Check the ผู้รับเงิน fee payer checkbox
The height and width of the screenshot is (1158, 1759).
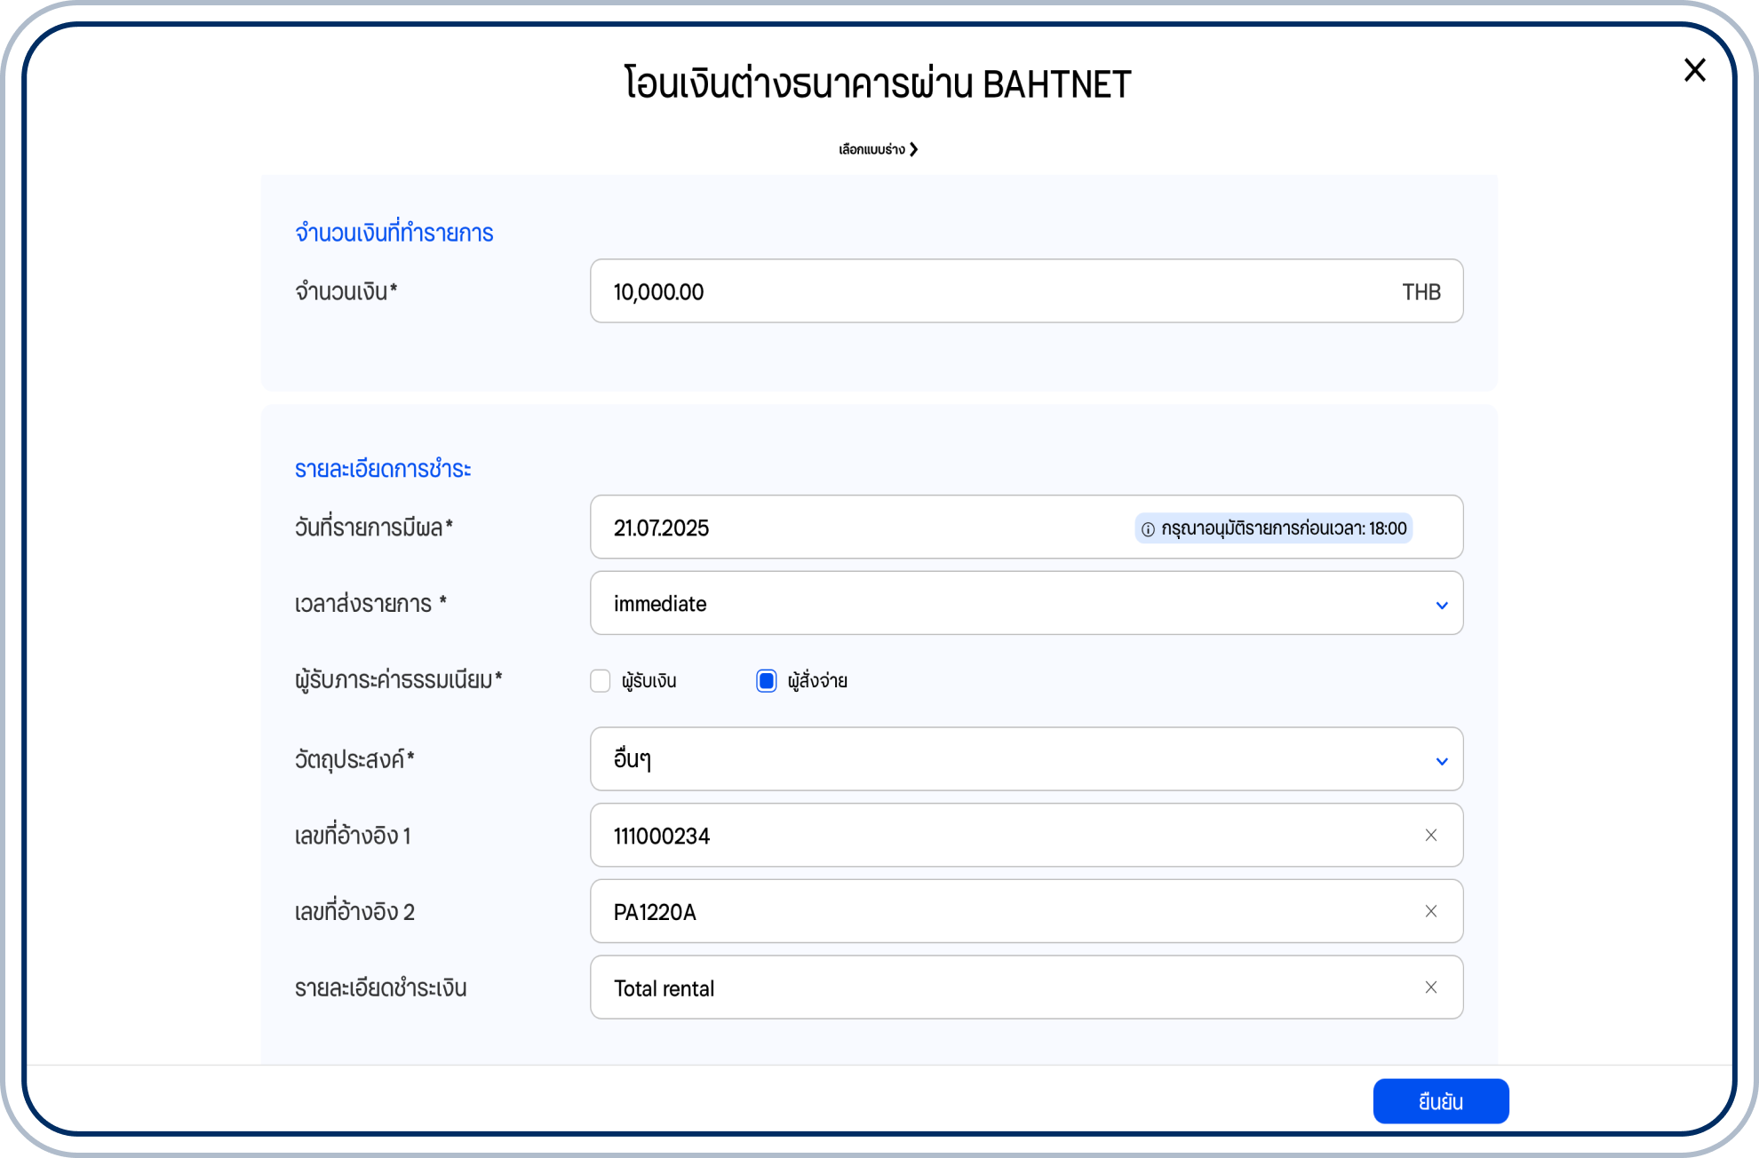[x=601, y=681]
